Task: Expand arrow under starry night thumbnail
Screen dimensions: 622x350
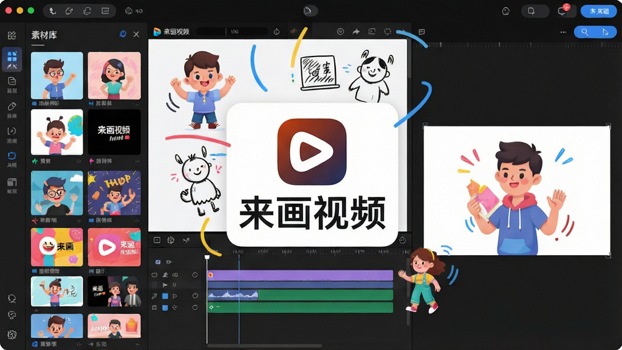Action: coord(137,220)
